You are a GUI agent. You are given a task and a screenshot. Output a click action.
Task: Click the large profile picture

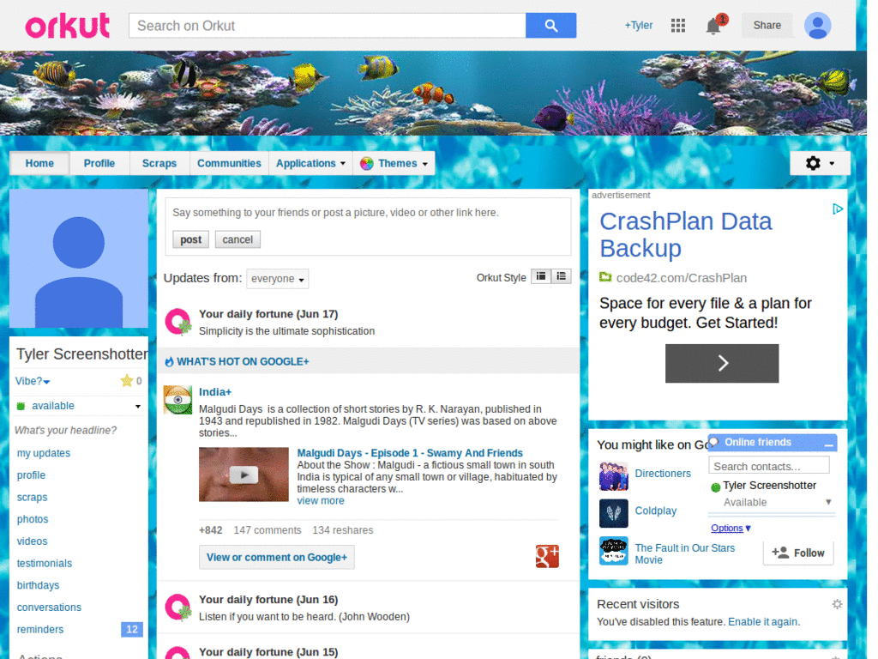point(78,258)
